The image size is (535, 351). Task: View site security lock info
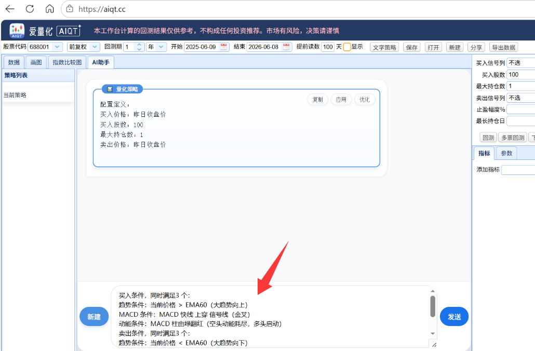(x=70, y=9)
